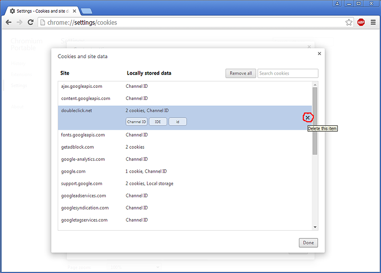Select the IDE cookie chip

[x=158, y=122]
